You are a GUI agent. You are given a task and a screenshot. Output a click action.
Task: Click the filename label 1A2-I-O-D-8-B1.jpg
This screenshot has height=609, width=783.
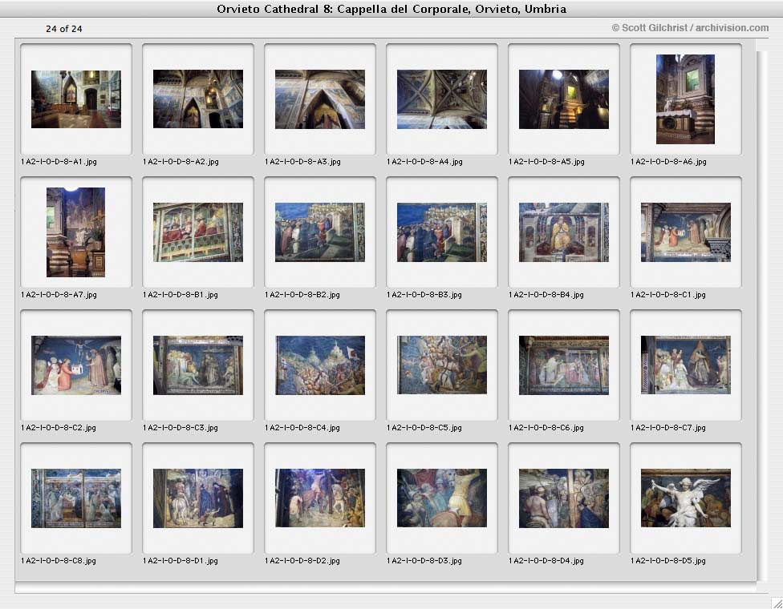click(x=181, y=295)
